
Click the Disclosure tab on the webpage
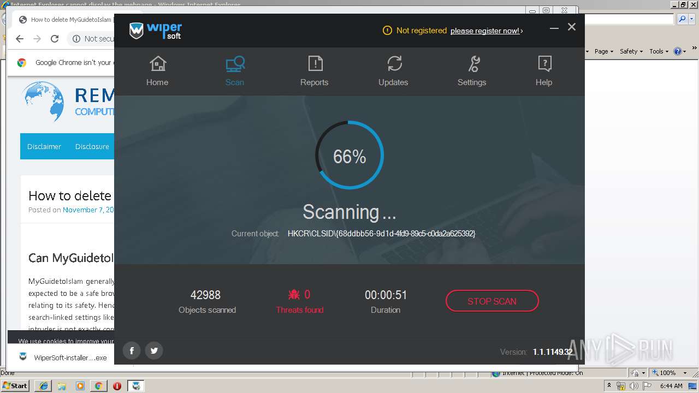[x=92, y=146]
